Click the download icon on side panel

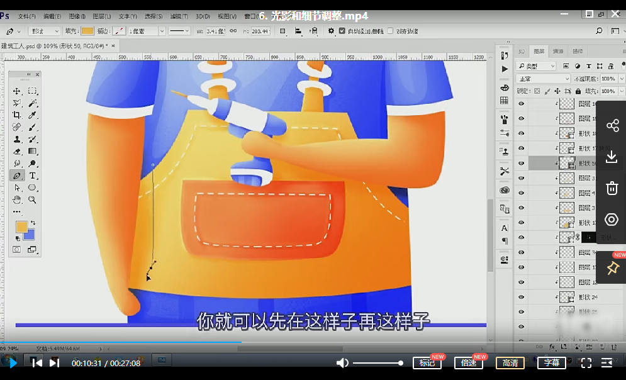[x=612, y=157]
